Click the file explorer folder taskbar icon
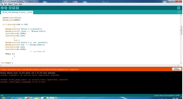Image resolution: width=183 pixels, height=99 pixels. 37,98
